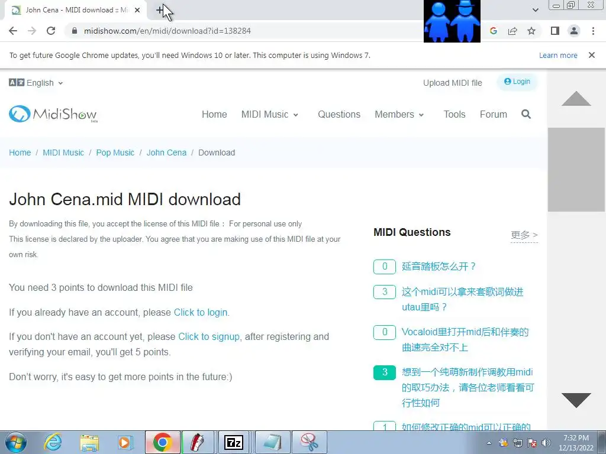Image resolution: width=606 pixels, height=454 pixels.
Task: Dismiss the Chrome update notification bar
Action: point(592,55)
